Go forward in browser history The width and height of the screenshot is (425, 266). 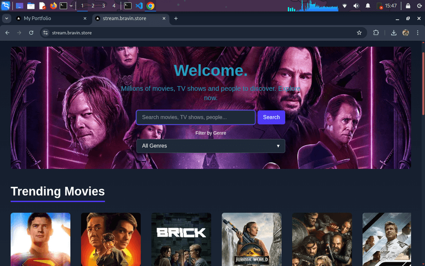tap(19, 33)
